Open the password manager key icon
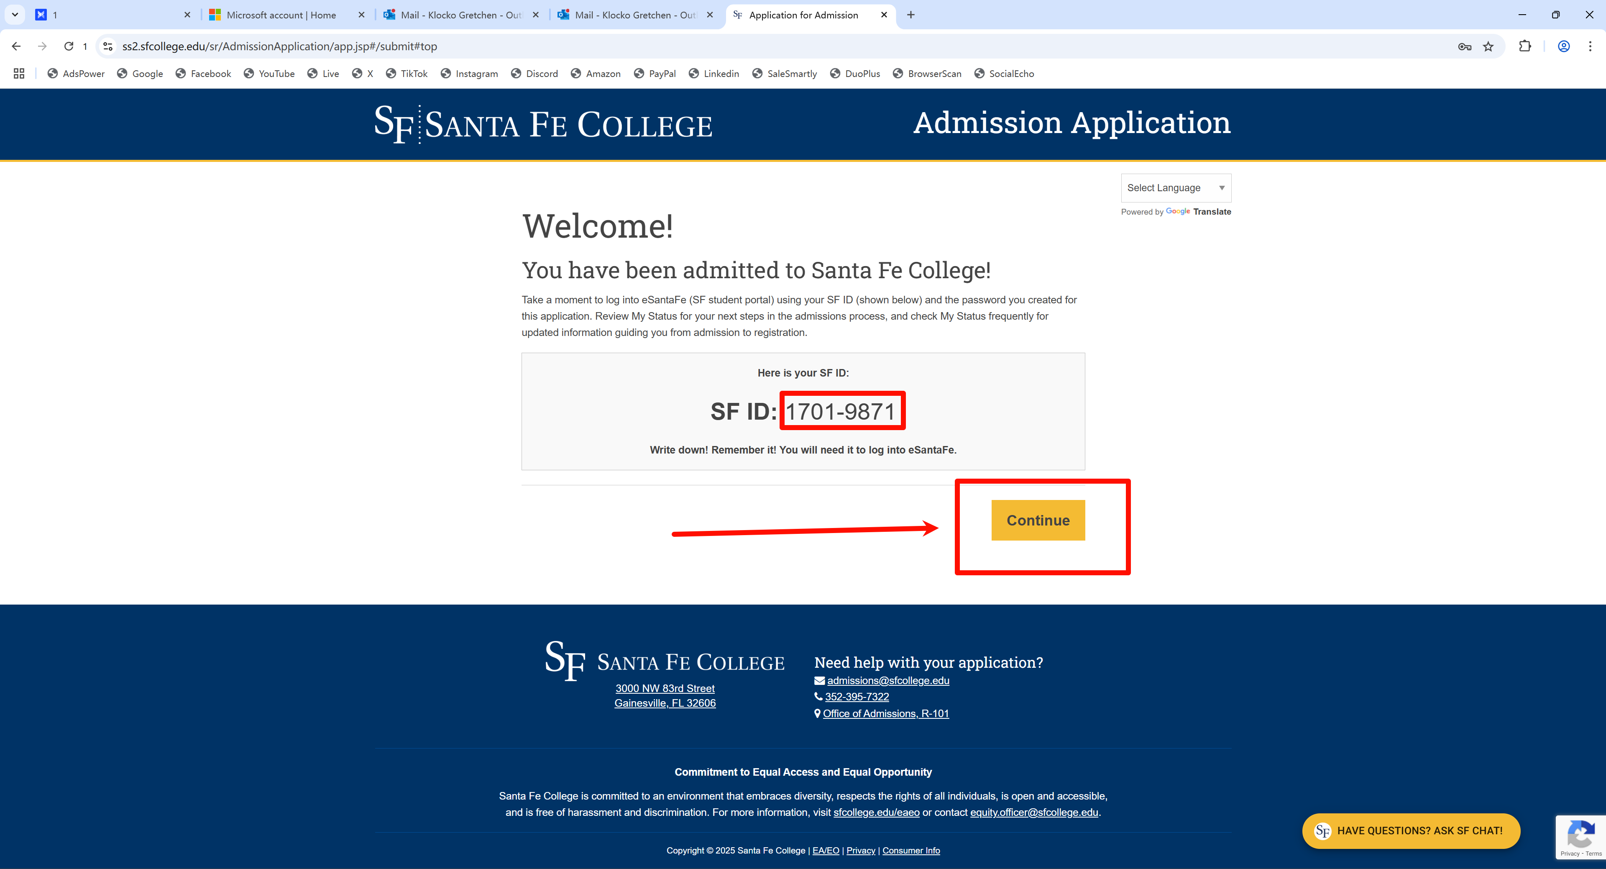This screenshot has height=869, width=1606. pos(1465,46)
